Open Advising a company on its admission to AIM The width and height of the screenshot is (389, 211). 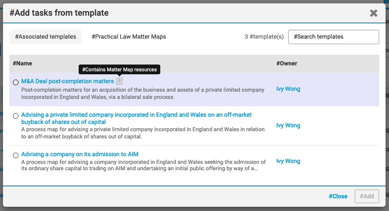[80, 154]
